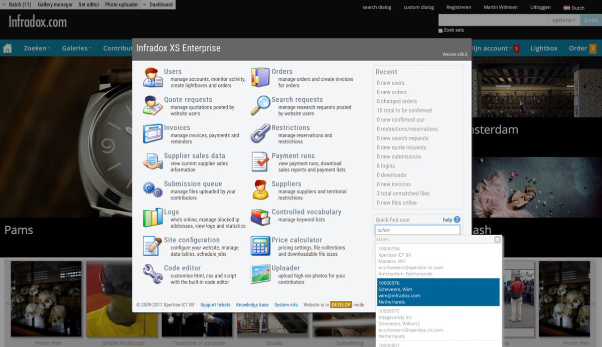Click the Code editor wrench icon
This screenshot has width=602, height=347.
[x=153, y=274]
